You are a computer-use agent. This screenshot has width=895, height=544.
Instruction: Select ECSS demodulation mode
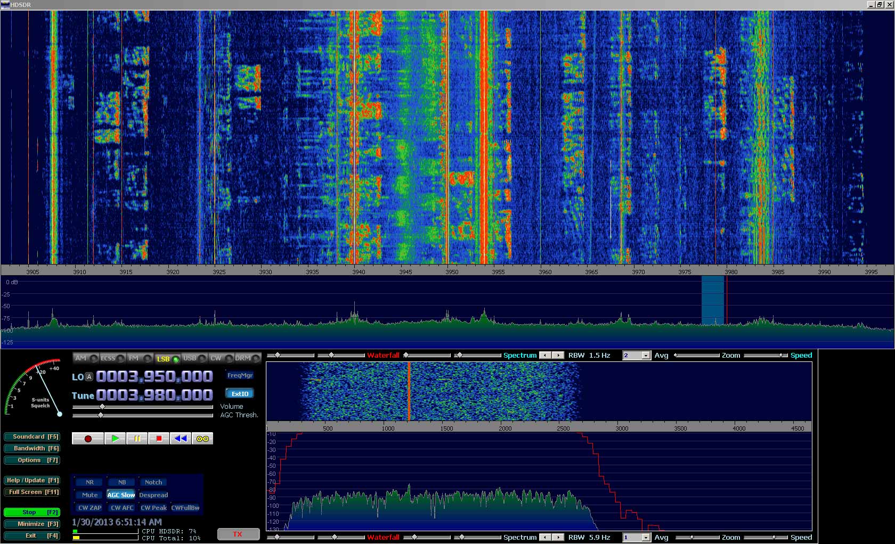tap(113, 358)
